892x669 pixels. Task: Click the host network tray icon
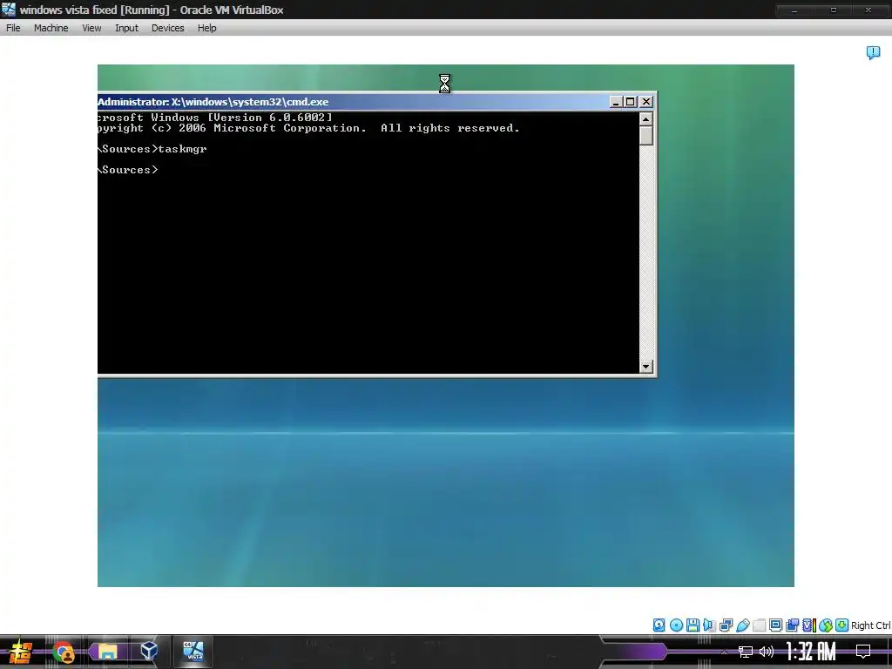[746, 652]
